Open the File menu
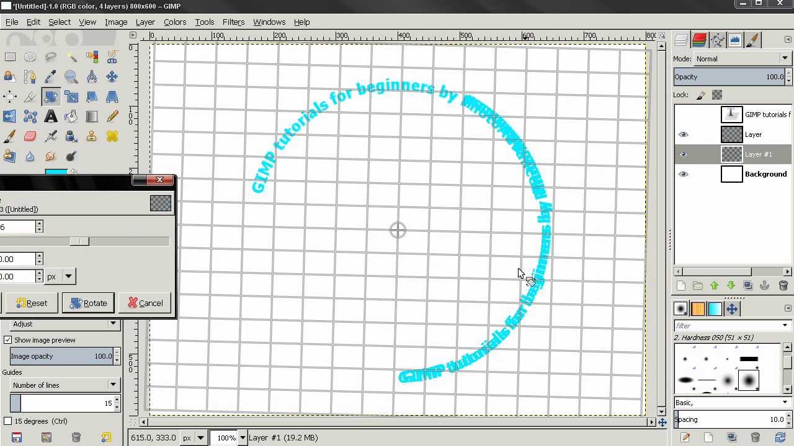The height and width of the screenshot is (446, 794). tap(12, 22)
